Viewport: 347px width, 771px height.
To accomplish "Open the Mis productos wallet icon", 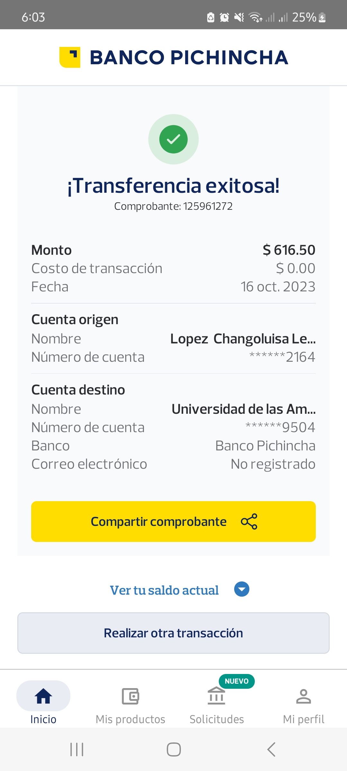I will pyautogui.click(x=130, y=696).
